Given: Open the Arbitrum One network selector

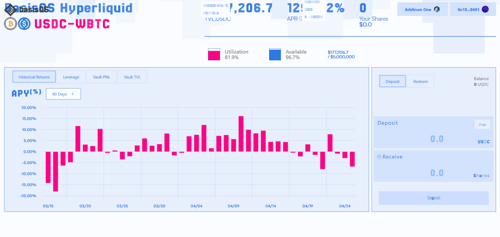Looking at the screenshot, I should click(422, 10).
